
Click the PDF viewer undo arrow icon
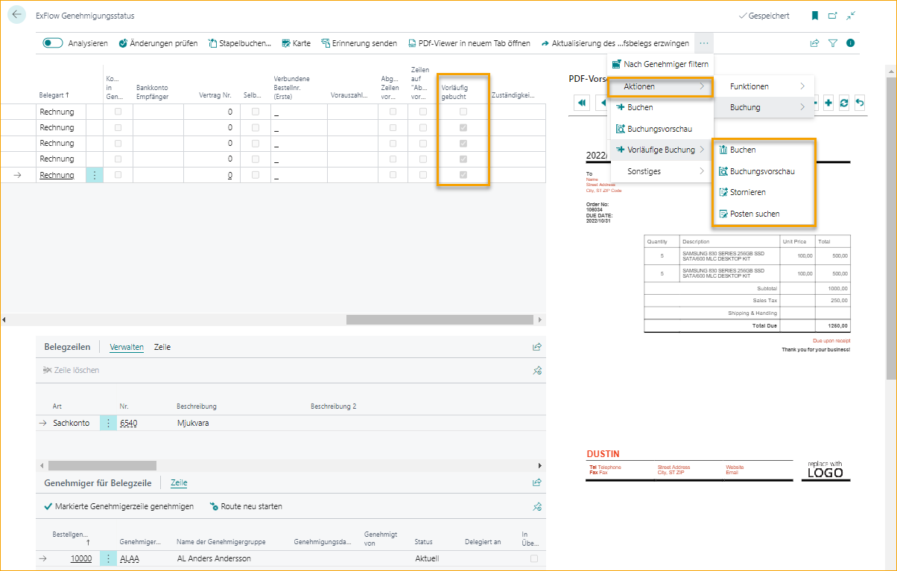point(860,103)
